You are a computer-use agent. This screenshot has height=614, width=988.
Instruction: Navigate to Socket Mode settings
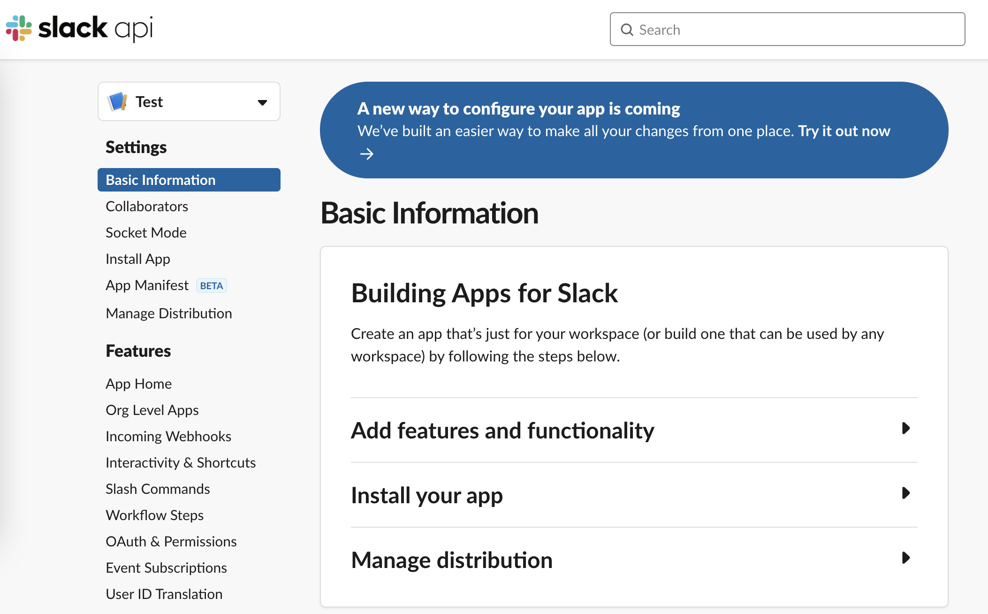(x=145, y=232)
